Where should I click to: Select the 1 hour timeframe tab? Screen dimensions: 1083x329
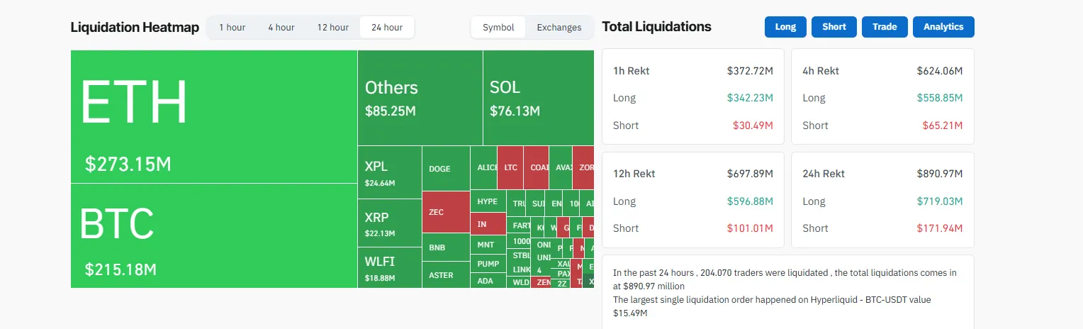click(232, 28)
